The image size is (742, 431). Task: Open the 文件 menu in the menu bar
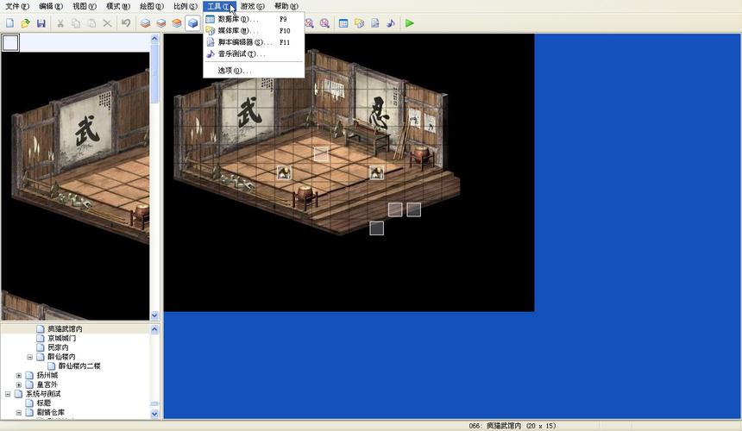[16, 6]
